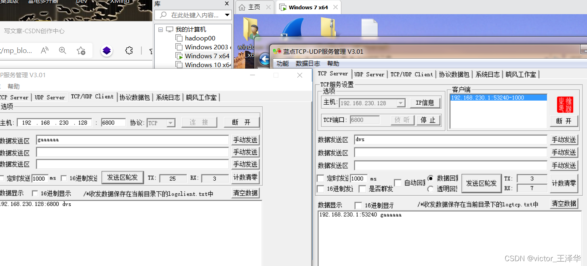Viewport: 587px width, 266px height.
Task: Open the browser extensions puzzle icon
Action: (x=129, y=51)
